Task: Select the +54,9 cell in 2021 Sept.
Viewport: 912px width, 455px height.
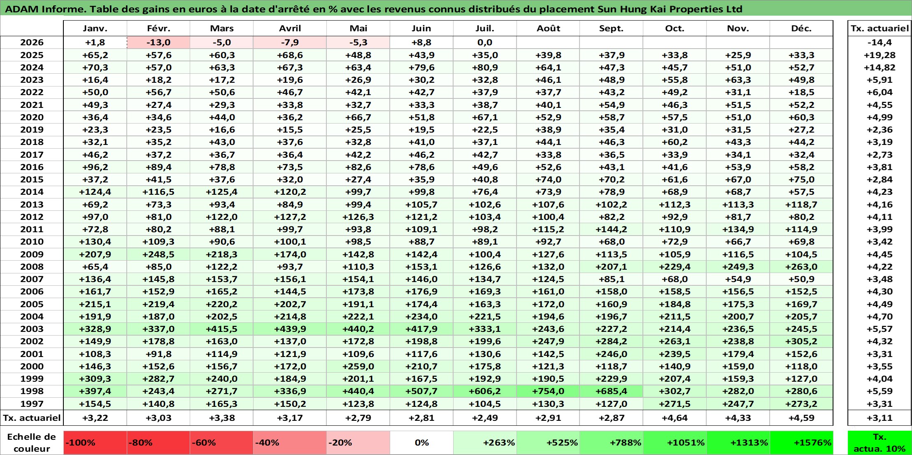Action: coord(611,105)
